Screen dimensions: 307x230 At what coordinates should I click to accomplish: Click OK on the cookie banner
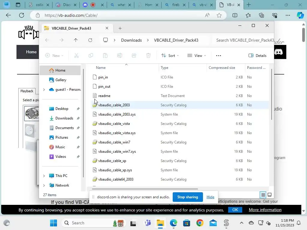(x=235, y=210)
